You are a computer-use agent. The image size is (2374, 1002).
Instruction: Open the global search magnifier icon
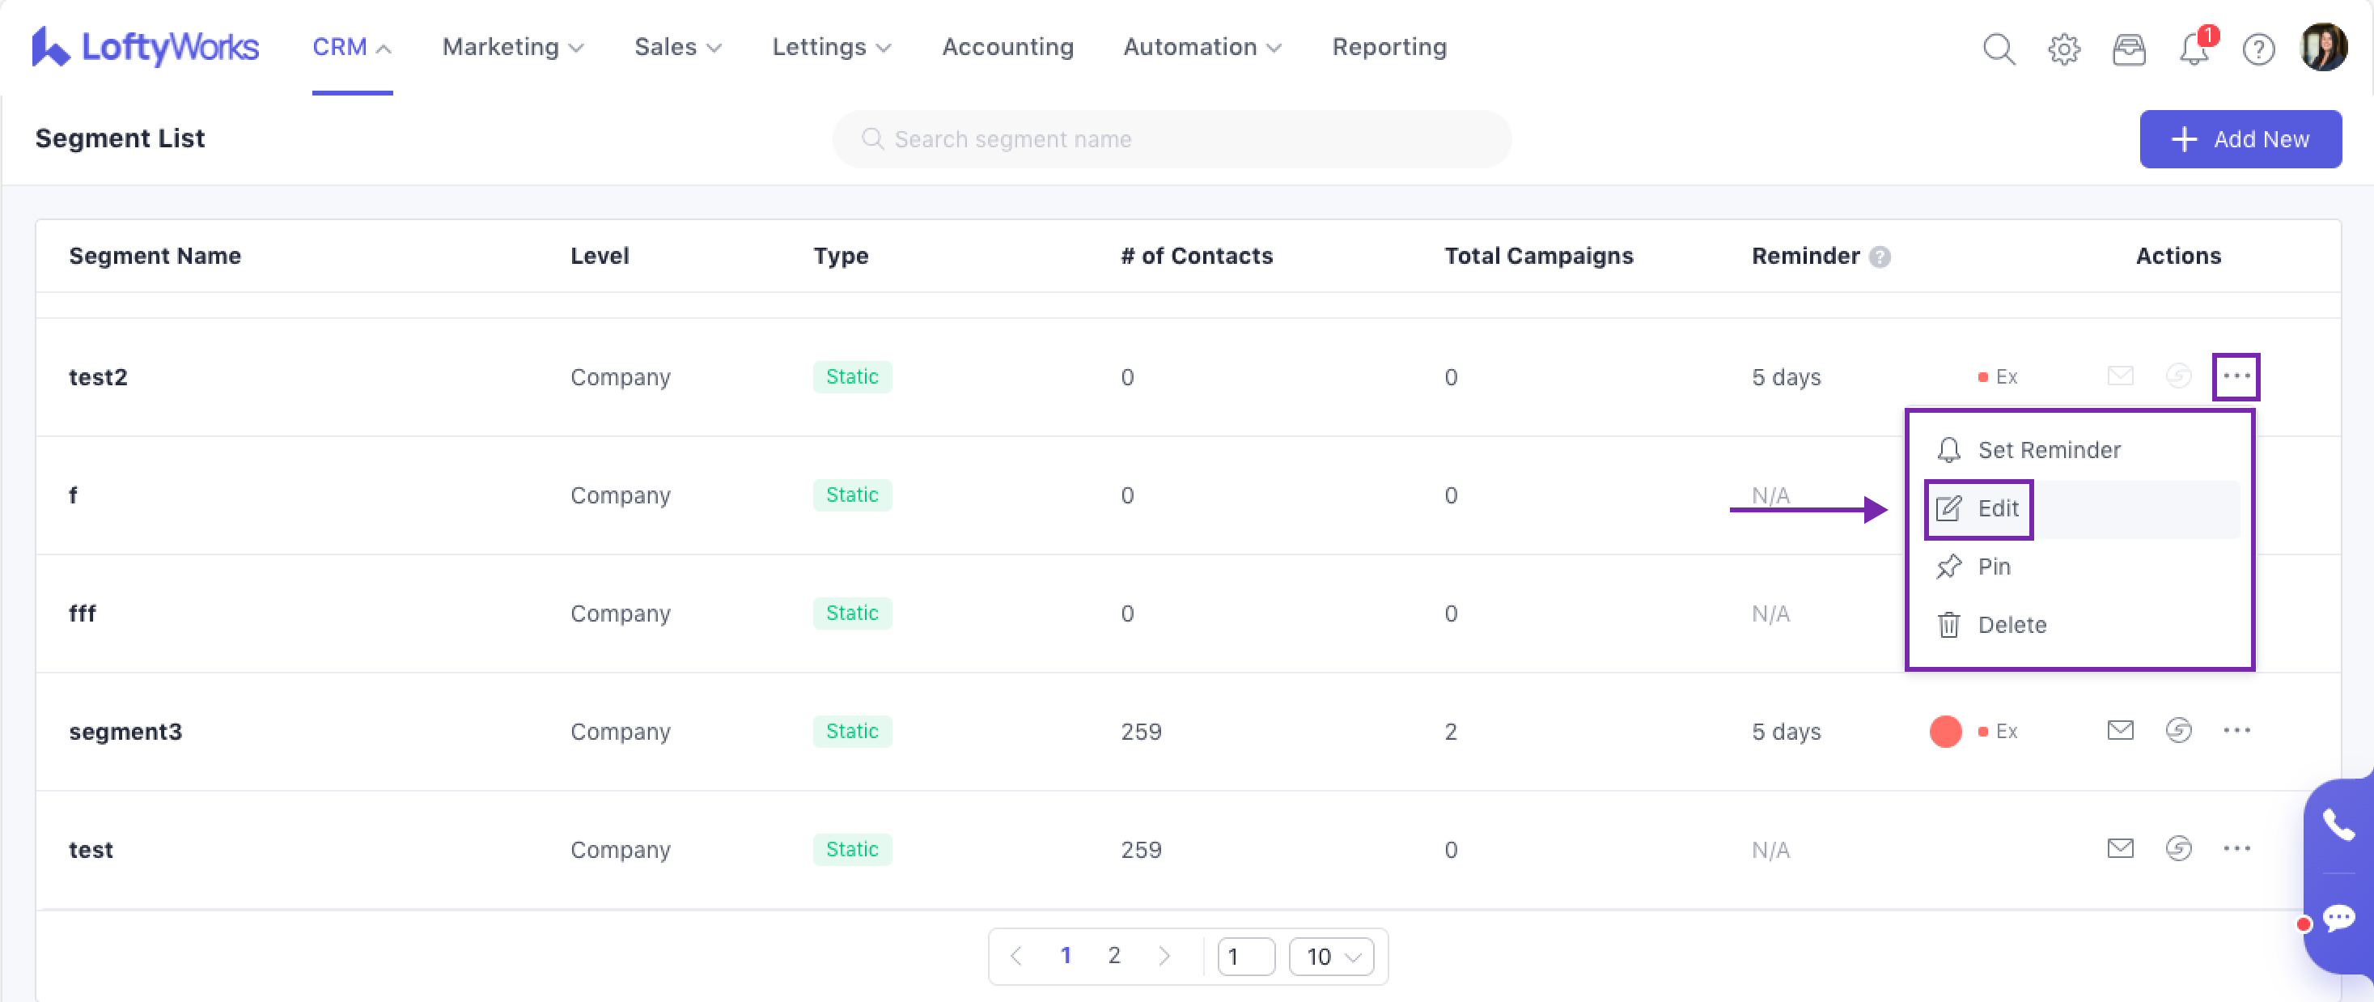1998,48
